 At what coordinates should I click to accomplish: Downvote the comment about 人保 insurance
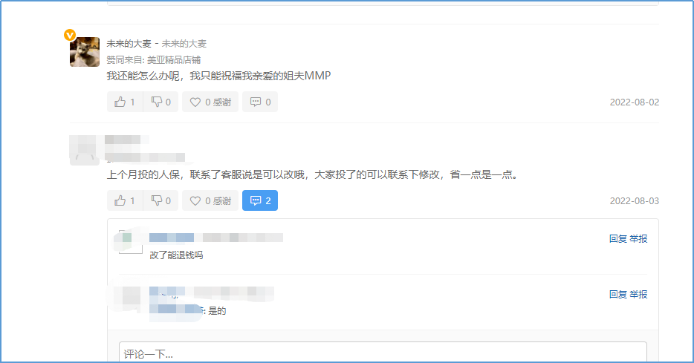160,200
